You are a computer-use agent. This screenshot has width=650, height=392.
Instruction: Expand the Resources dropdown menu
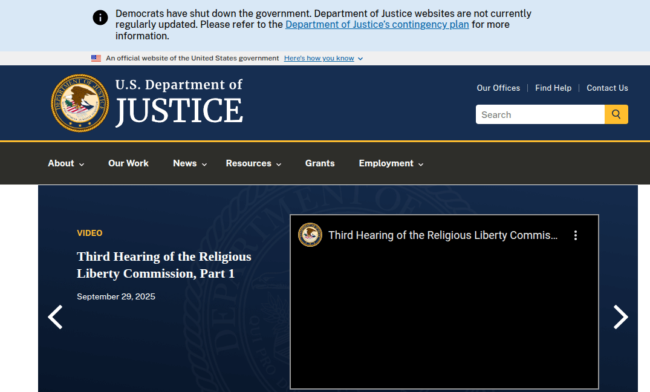coord(253,163)
